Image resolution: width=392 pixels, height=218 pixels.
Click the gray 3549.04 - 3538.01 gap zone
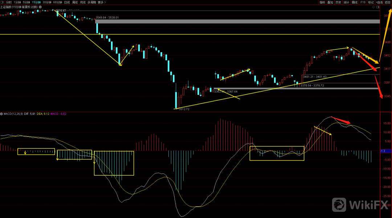click(236, 21)
